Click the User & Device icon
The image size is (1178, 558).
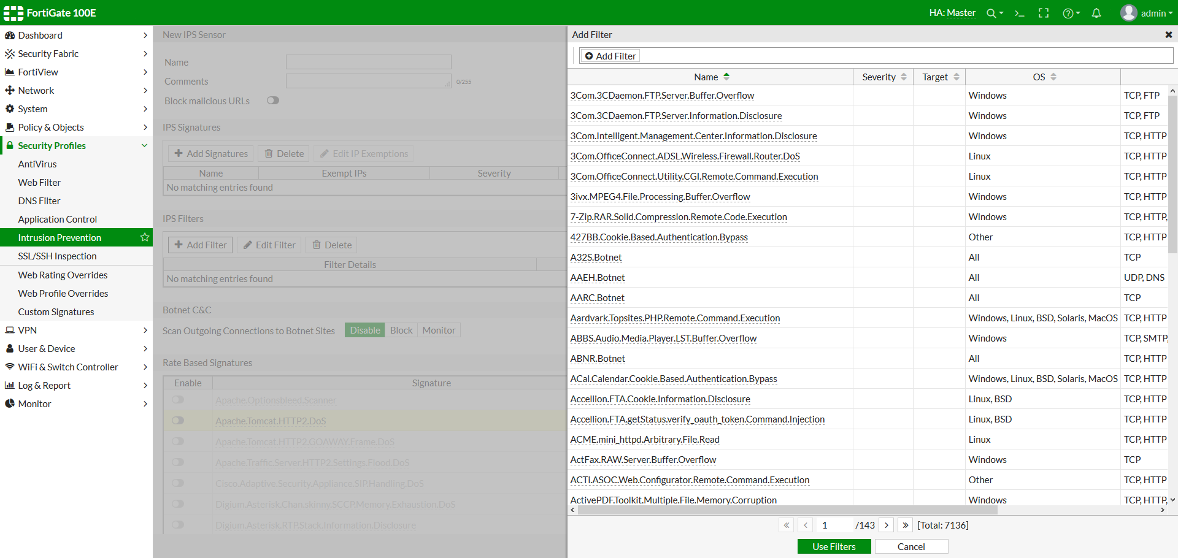[x=10, y=348]
